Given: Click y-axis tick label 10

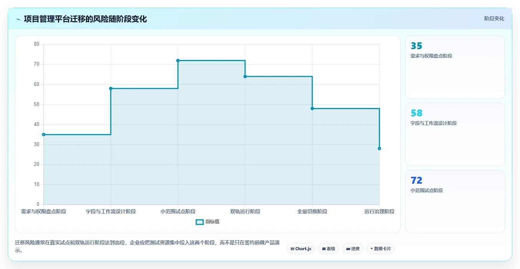Looking at the screenshot, I should pos(36,184).
